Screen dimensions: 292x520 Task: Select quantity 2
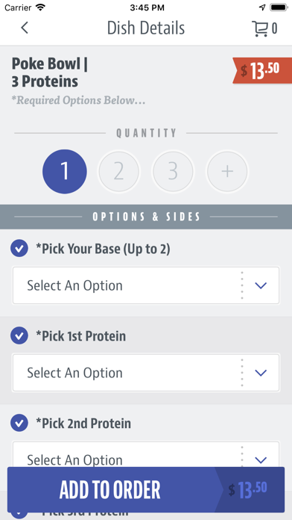[x=118, y=171]
